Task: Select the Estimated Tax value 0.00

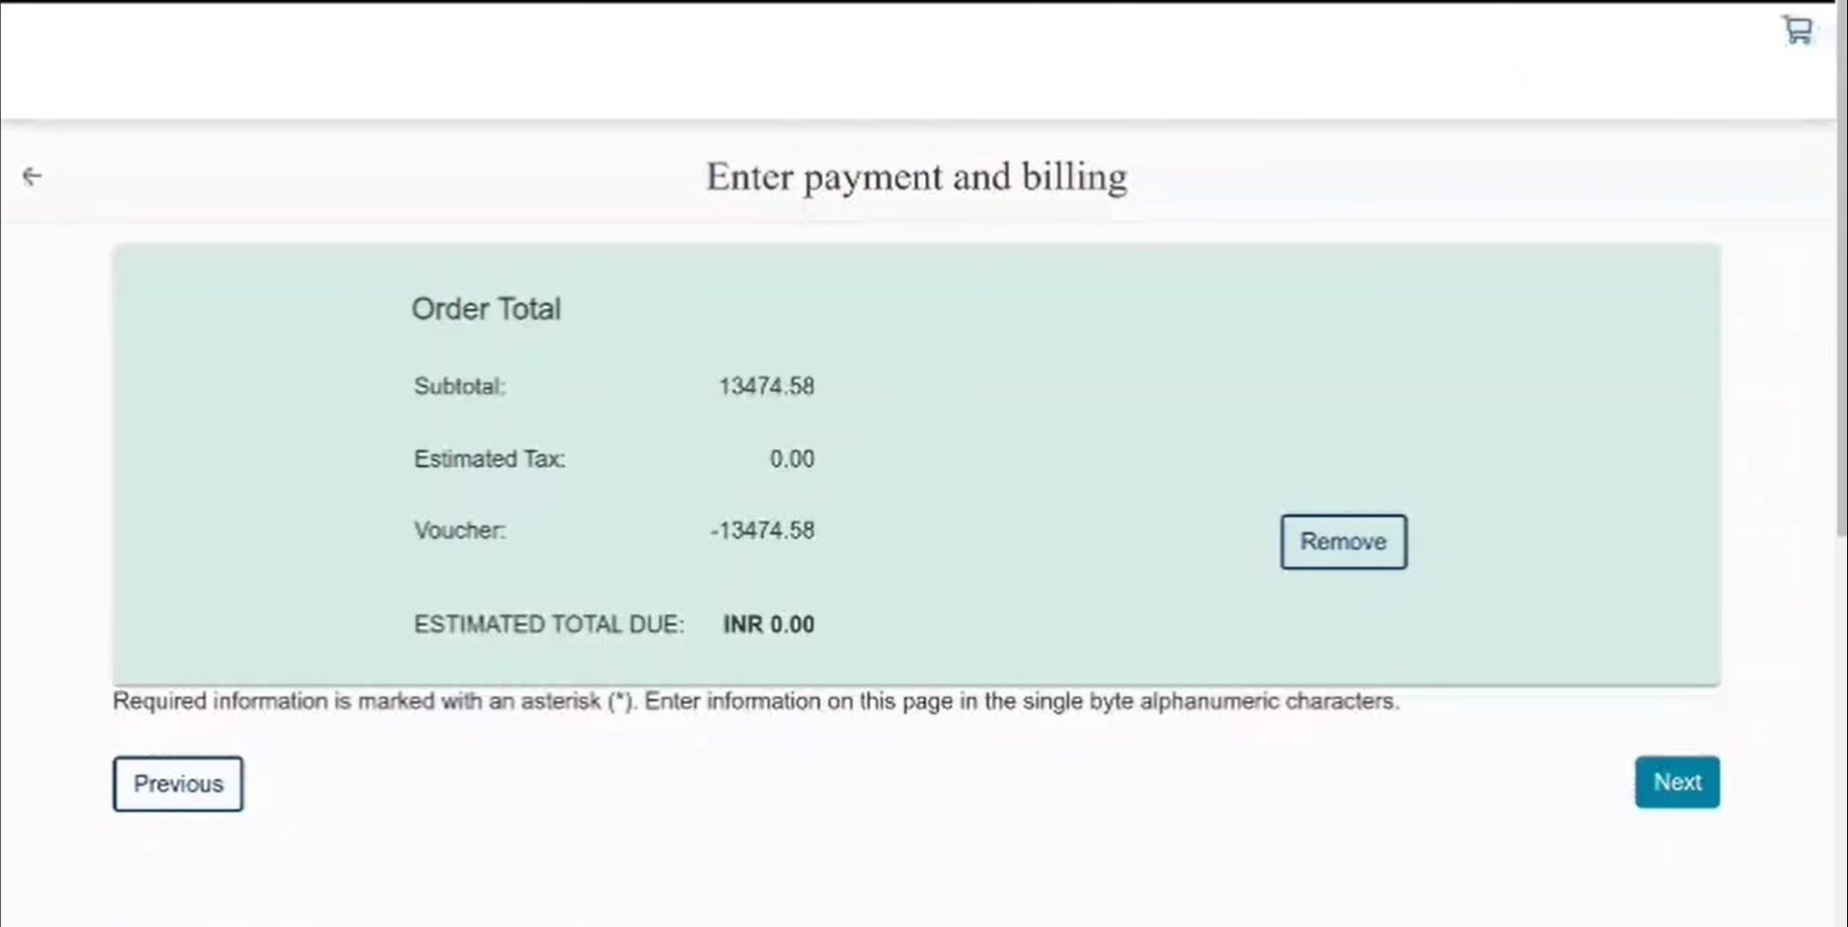Action: [x=791, y=459]
